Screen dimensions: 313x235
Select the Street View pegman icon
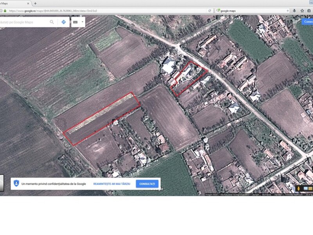(x=299, y=189)
